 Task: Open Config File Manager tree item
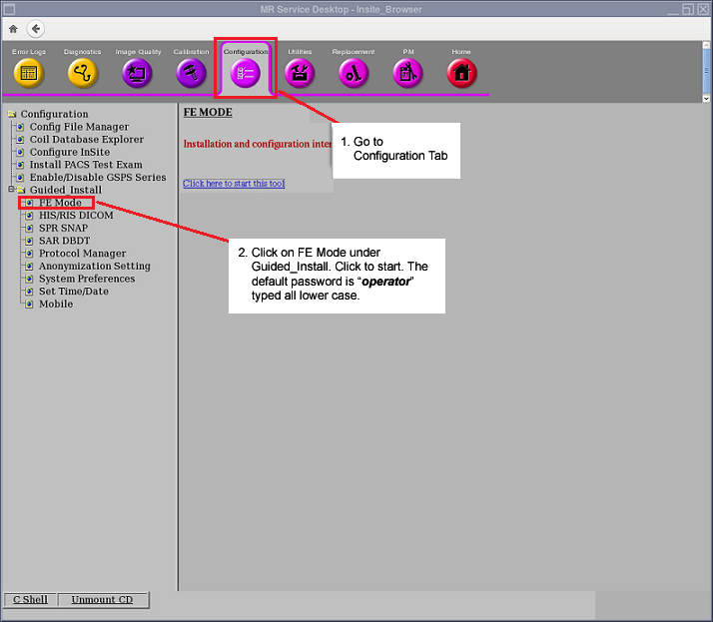coord(79,127)
